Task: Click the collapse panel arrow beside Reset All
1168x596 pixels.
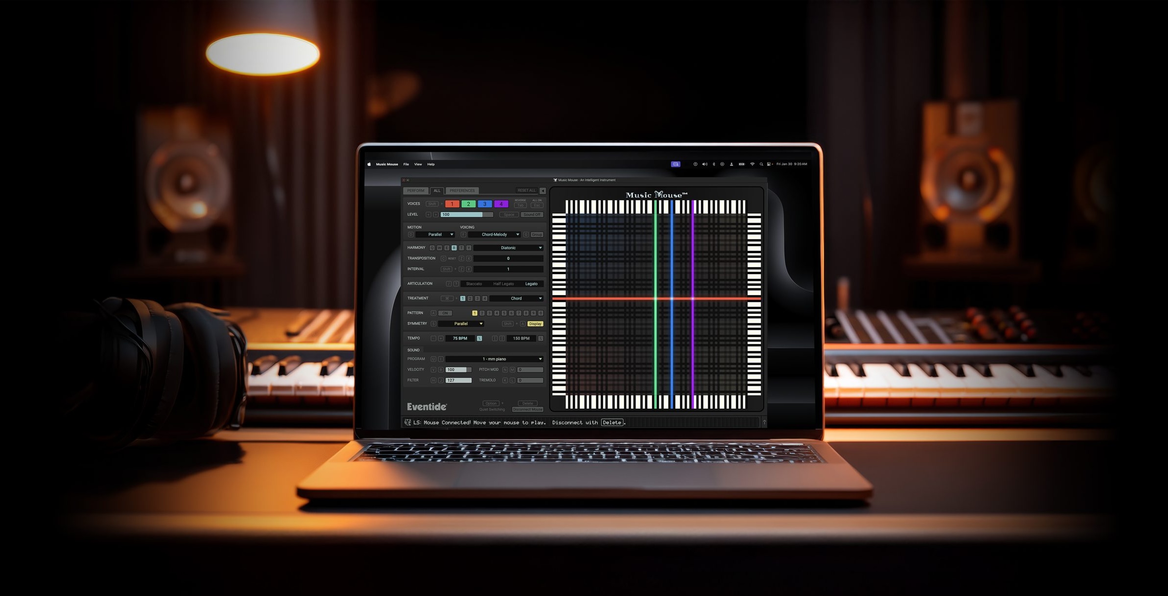Action: (542, 191)
